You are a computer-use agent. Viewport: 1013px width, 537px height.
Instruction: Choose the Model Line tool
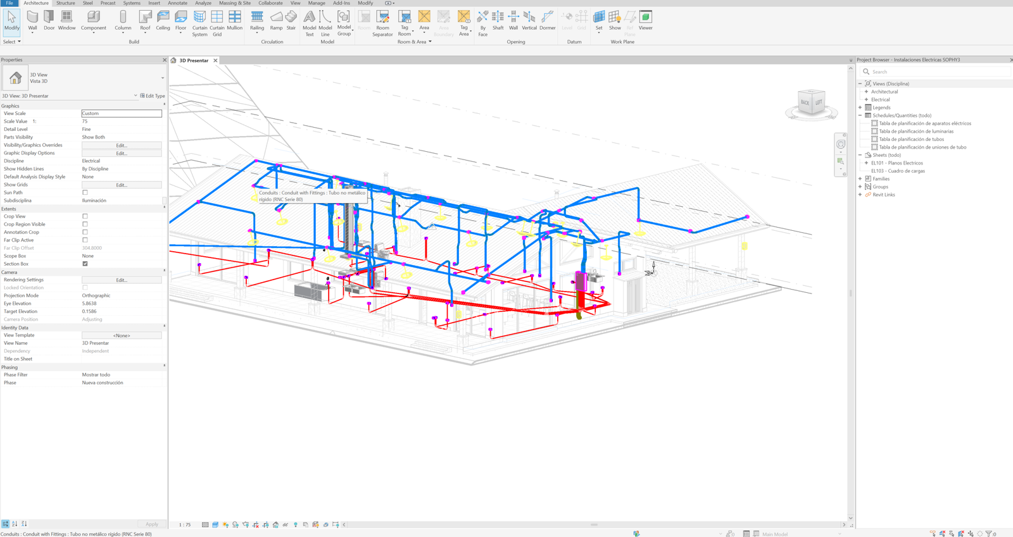point(325,23)
